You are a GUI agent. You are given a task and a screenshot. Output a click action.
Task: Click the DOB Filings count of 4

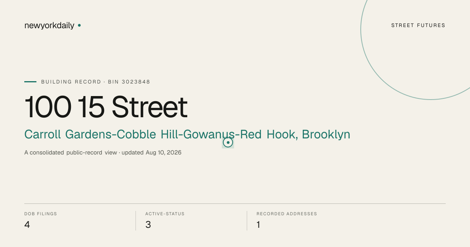click(27, 225)
